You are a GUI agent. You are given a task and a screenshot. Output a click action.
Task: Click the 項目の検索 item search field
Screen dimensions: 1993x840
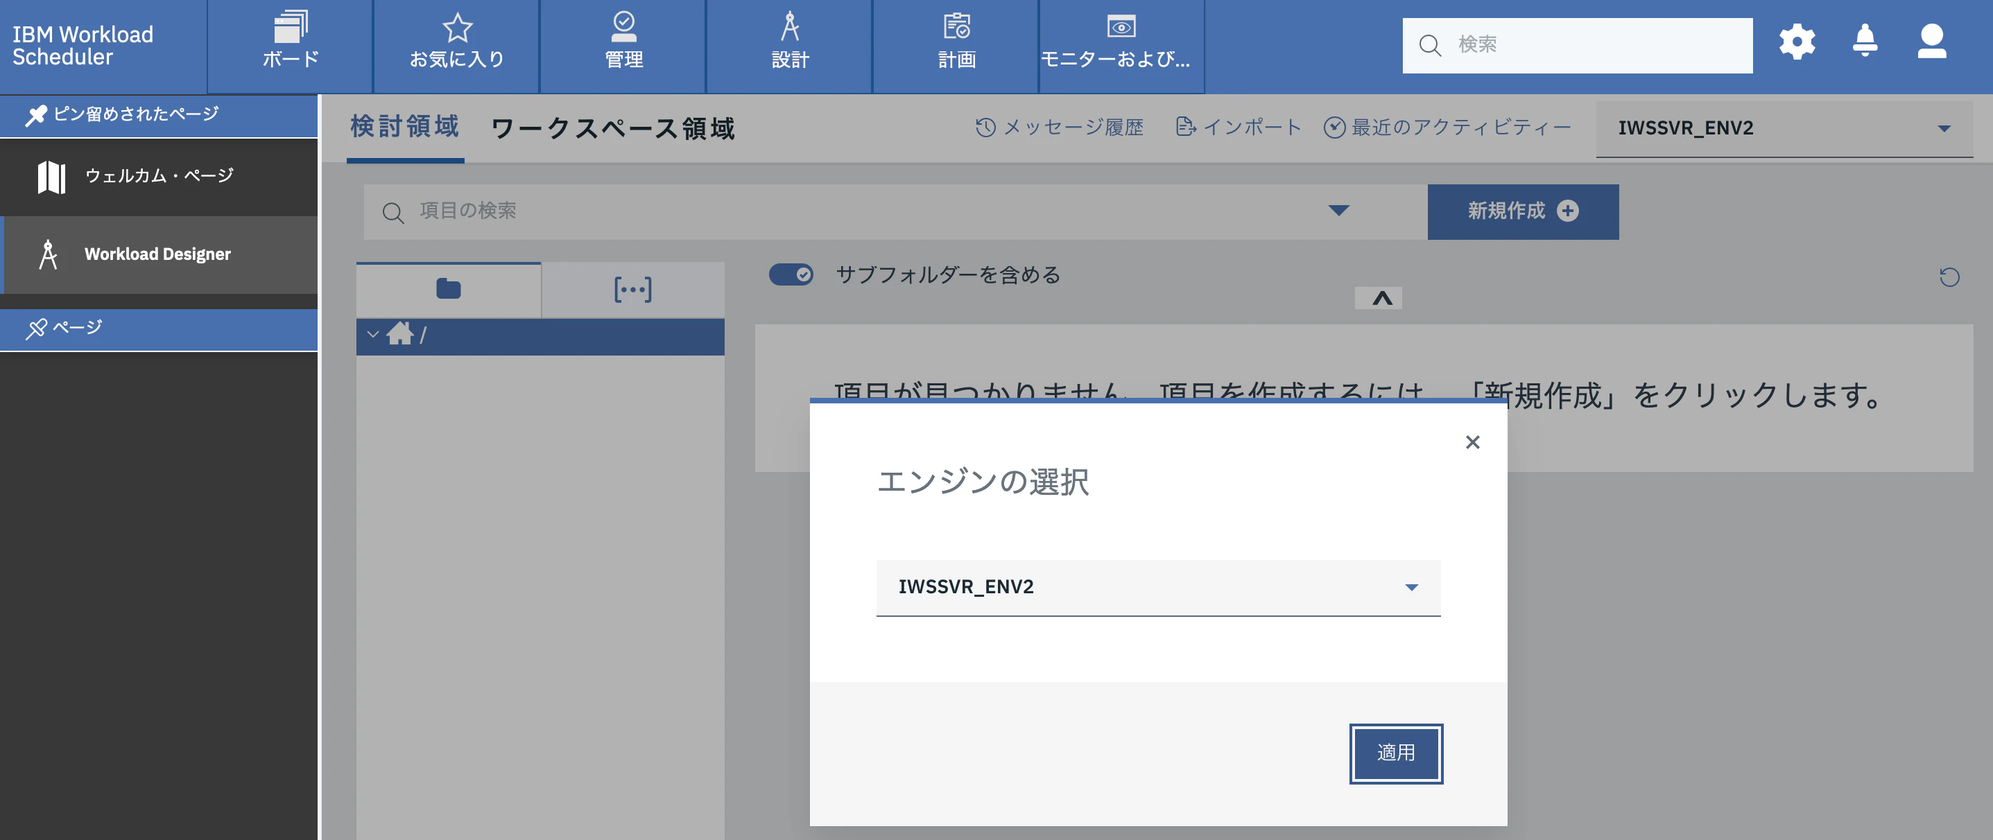[851, 211]
